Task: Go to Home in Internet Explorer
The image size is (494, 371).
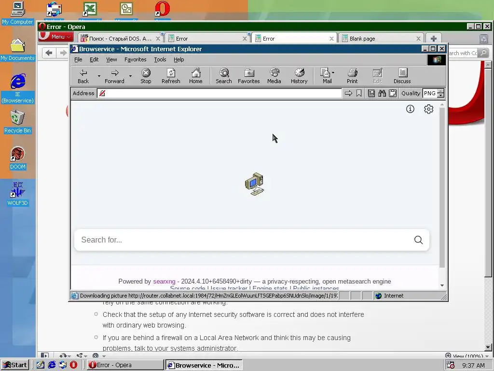Action: click(196, 76)
